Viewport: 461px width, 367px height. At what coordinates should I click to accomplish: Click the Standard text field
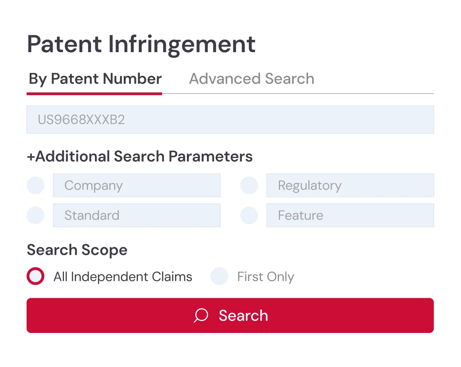(136, 215)
